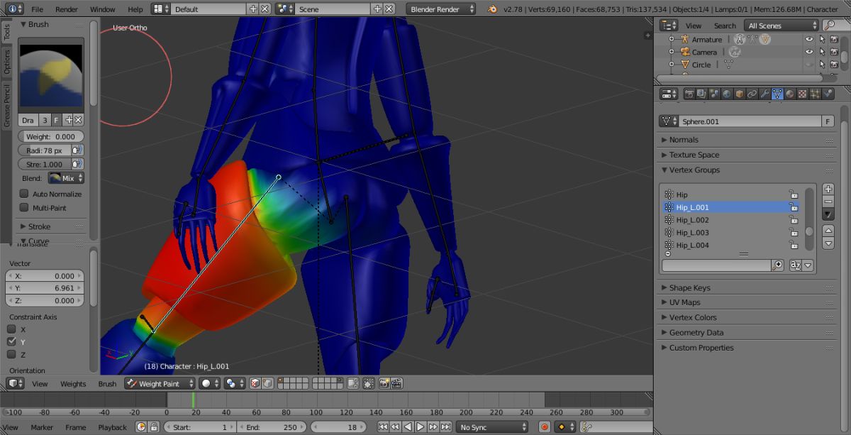The image size is (851, 435).
Task: Open the Tools side tab
Action: click(x=7, y=31)
